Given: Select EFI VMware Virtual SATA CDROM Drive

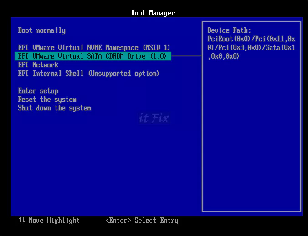Looking at the screenshot, I should point(93,56).
